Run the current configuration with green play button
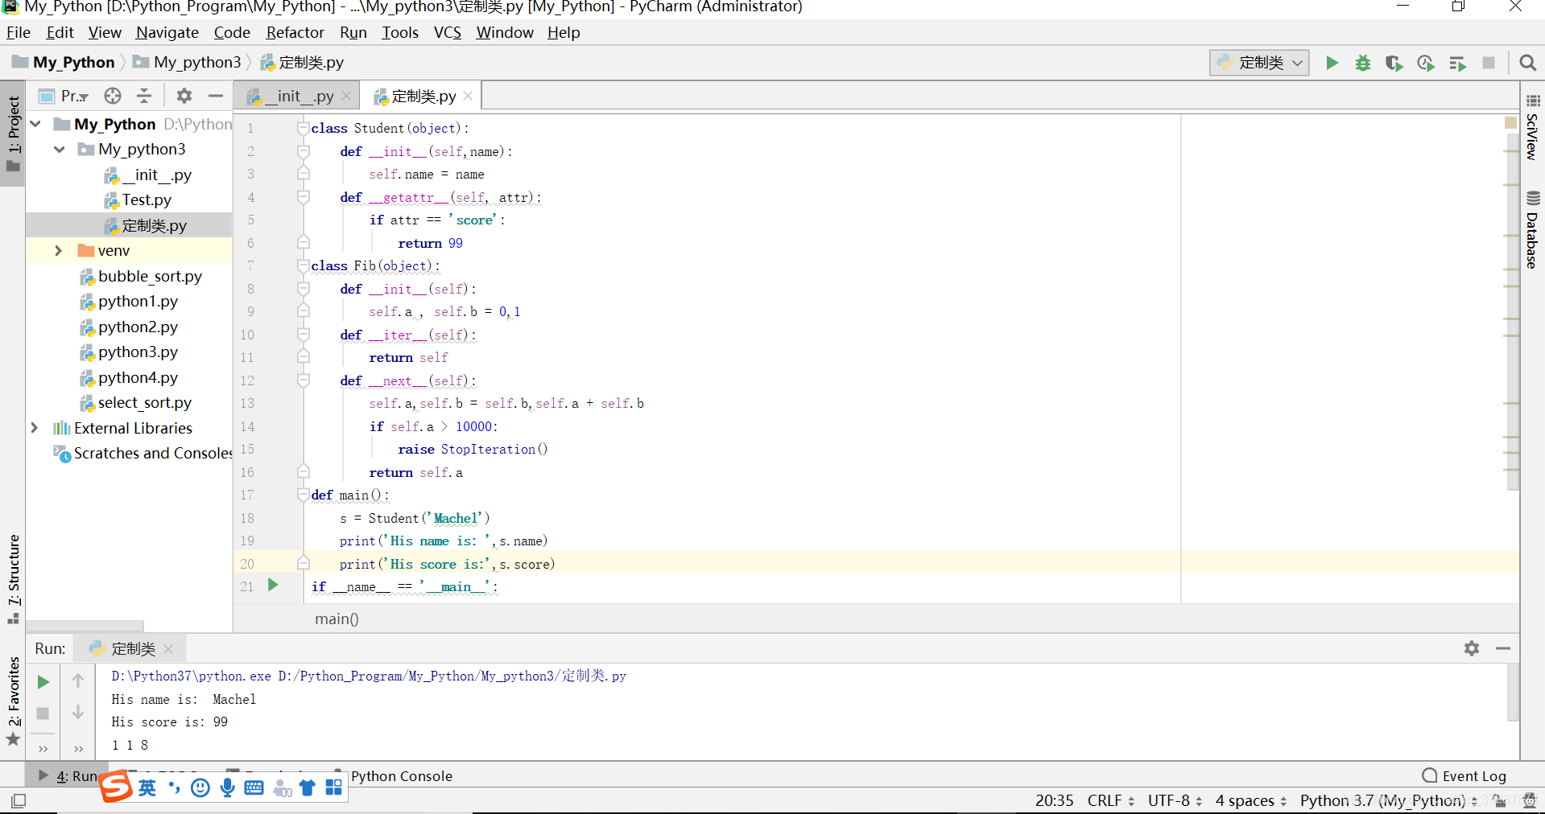The height and width of the screenshot is (814, 1545). 1332,63
